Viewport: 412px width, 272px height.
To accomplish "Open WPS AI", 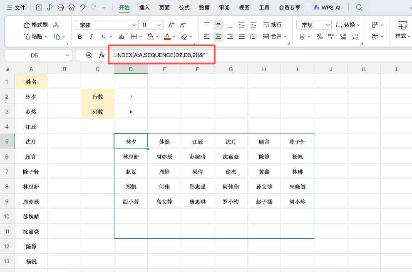I will pyautogui.click(x=327, y=7).
